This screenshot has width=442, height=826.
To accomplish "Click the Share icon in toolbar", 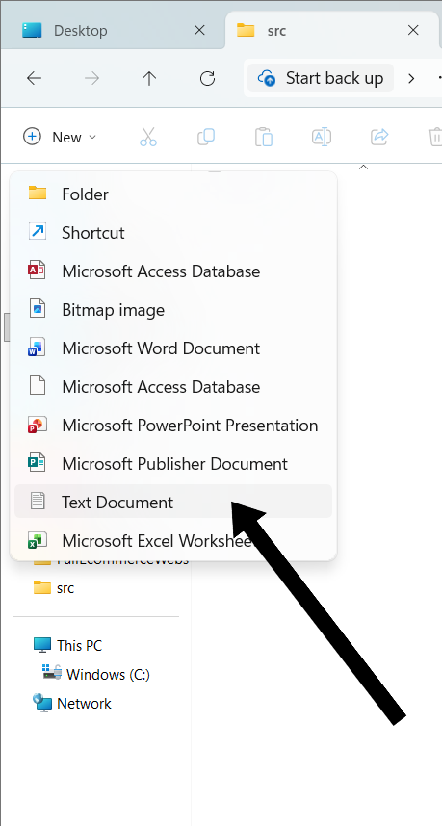I will tap(379, 137).
